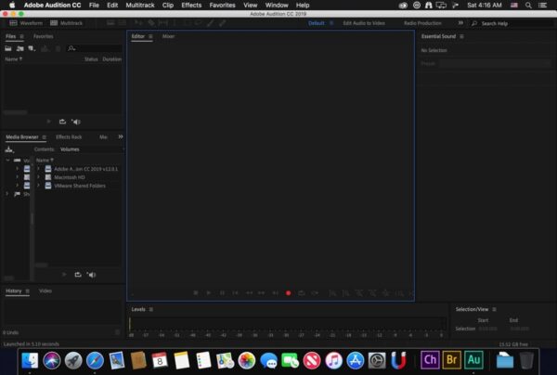Image resolution: width=557 pixels, height=375 pixels.
Task: Click the Duration column header
Action: [x=112, y=59]
